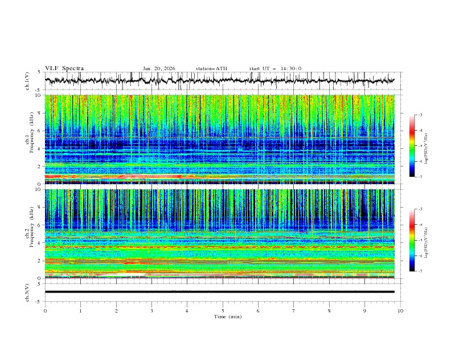Select the "station=ATH" header text
This screenshot has width=451, height=349.
pyautogui.click(x=211, y=68)
